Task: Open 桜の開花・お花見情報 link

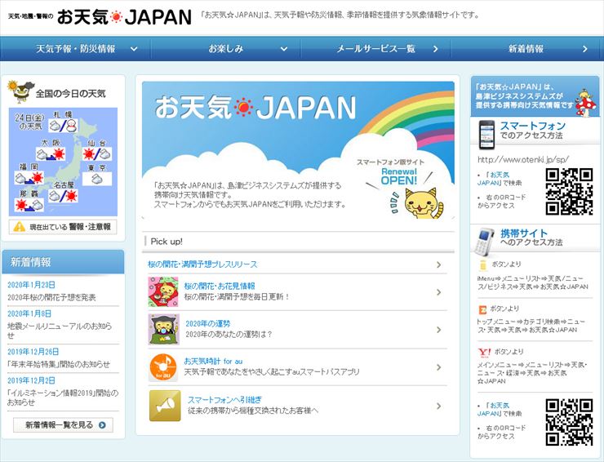Action: (x=220, y=286)
